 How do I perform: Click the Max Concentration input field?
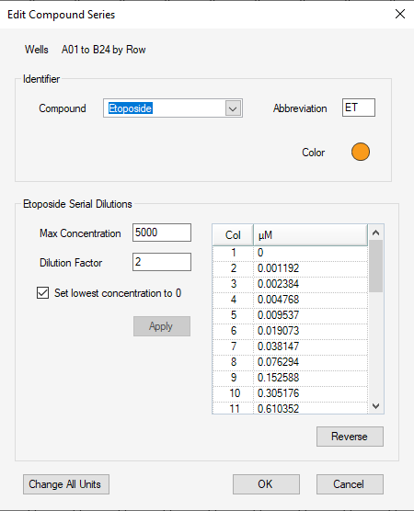[162, 233]
